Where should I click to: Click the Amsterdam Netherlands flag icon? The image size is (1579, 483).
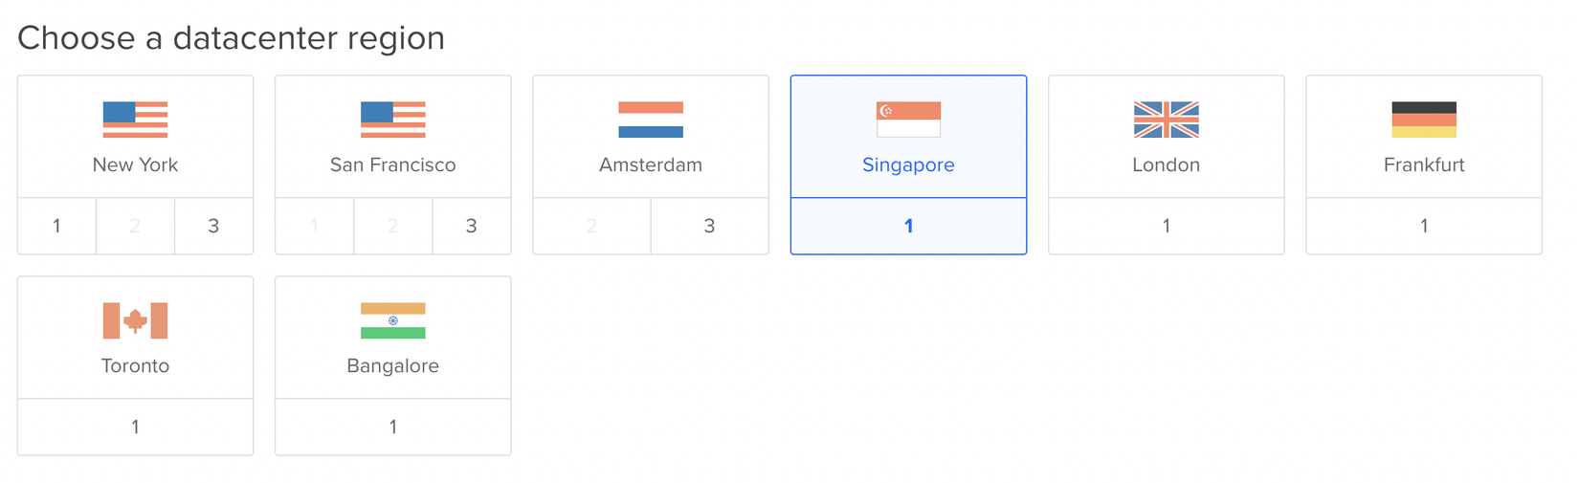pos(651,120)
